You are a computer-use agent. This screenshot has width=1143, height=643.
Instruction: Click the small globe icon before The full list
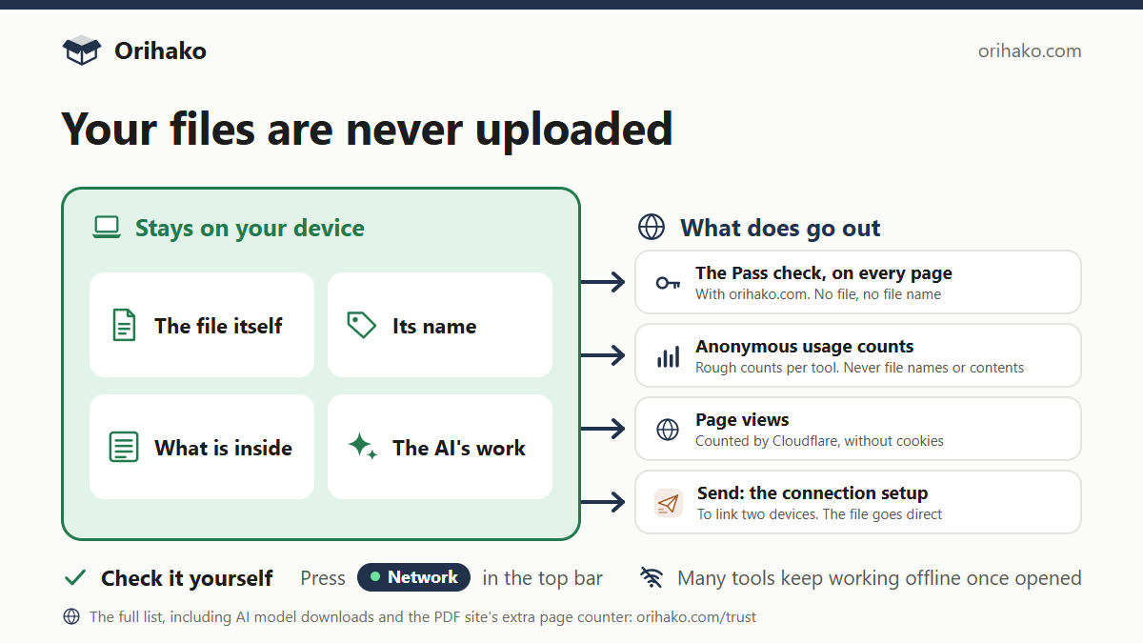coord(71,616)
